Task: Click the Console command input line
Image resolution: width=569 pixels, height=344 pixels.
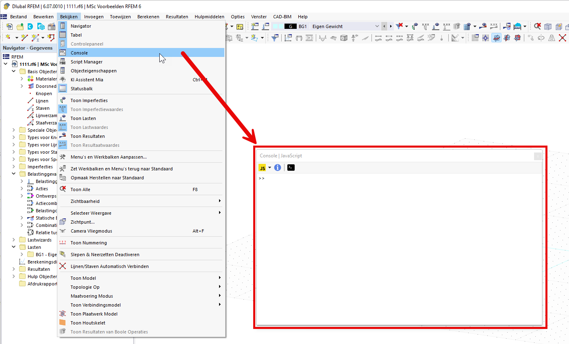Action: (x=399, y=178)
